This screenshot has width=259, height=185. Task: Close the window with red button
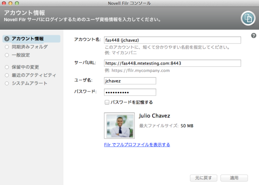point(4,3)
